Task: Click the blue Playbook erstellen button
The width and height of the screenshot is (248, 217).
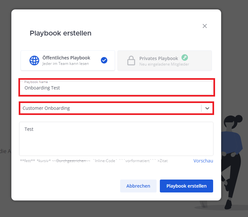Action: (x=186, y=186)
